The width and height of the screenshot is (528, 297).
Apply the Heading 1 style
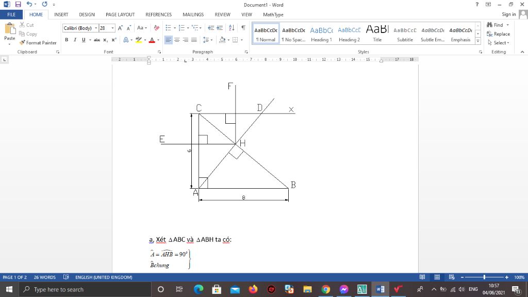pos(321,34)
